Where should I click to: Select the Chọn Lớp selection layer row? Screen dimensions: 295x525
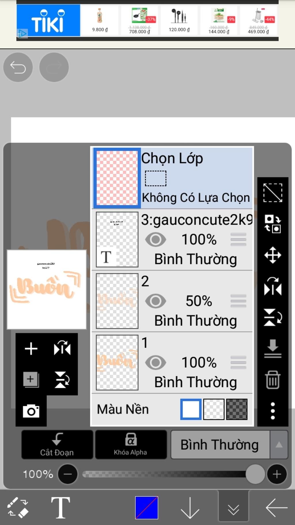(172, 178)
